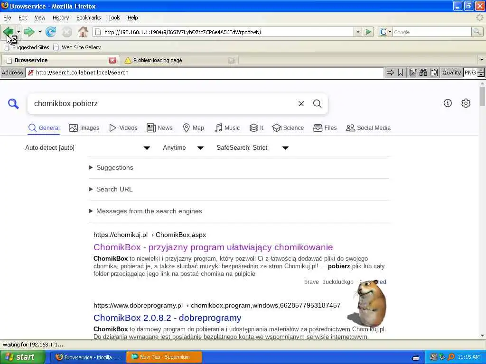This screenshot has height=364, width=486.
Task: Click the stop loading icon
Action: pos(66,32)
